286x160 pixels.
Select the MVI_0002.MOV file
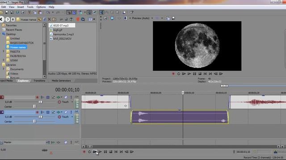[x=62, y=39]
